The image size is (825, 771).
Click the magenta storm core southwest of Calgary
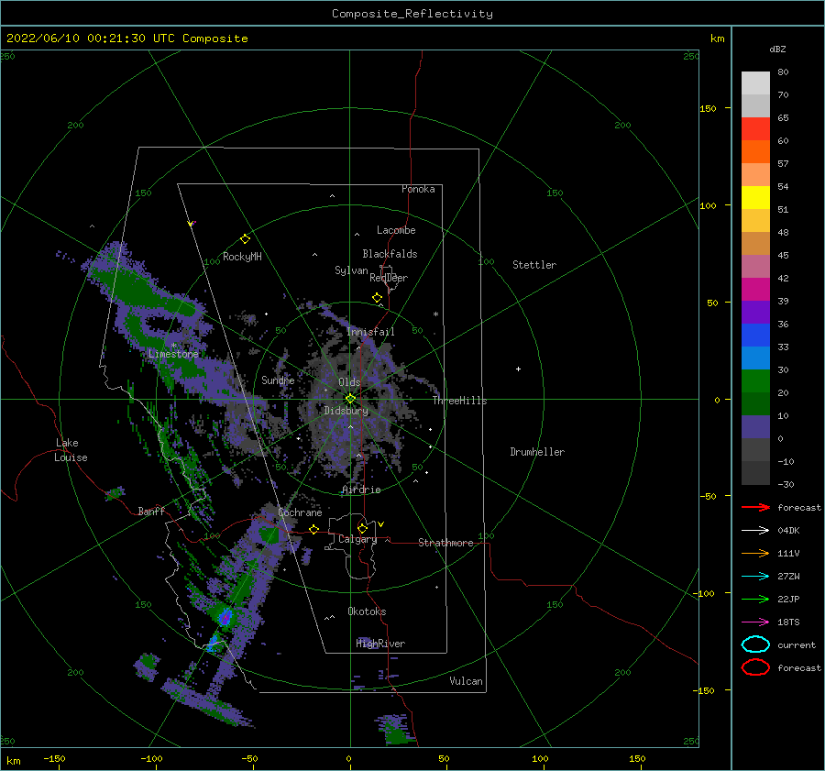[x=225, y=617]
